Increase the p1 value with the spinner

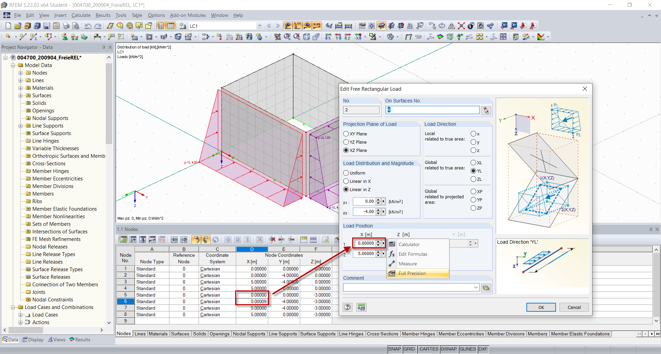pos(378,200)
